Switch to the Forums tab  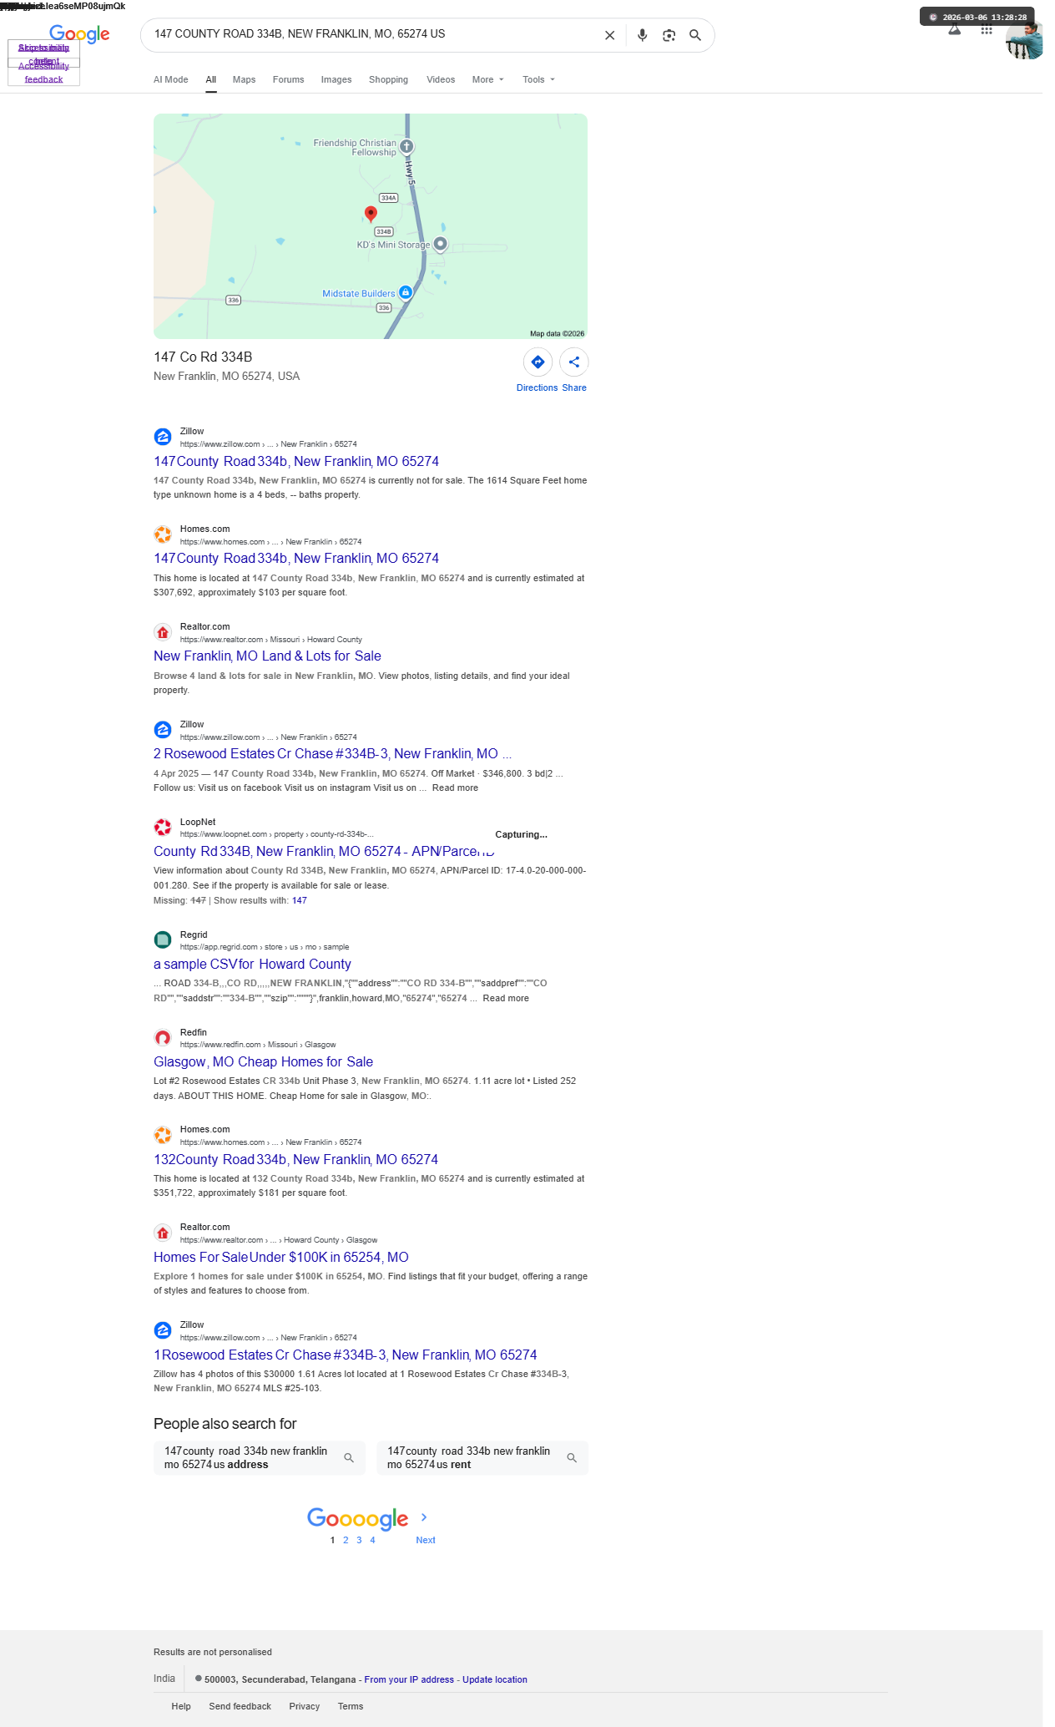(x=288, y=80)
